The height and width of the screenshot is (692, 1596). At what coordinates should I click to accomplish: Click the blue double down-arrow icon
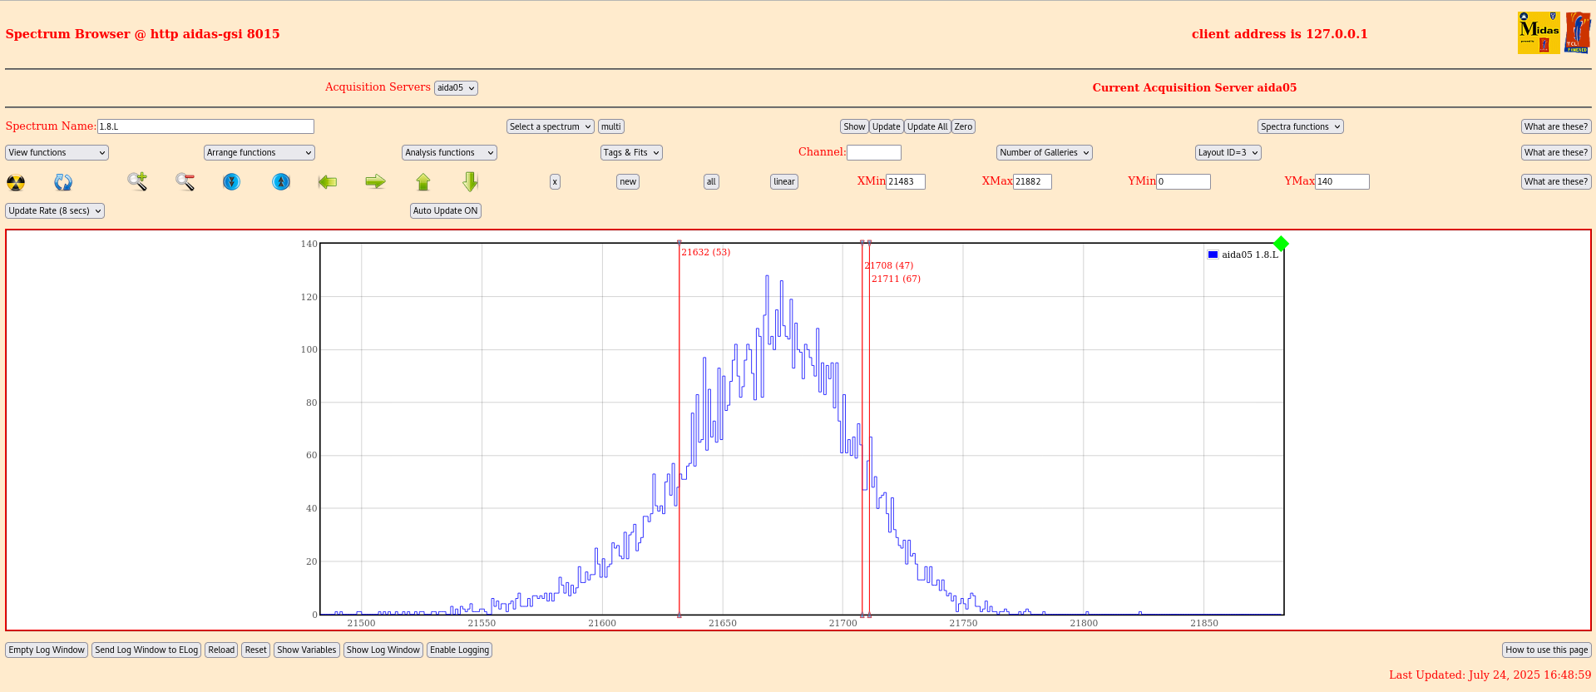[x=232, y=181]
